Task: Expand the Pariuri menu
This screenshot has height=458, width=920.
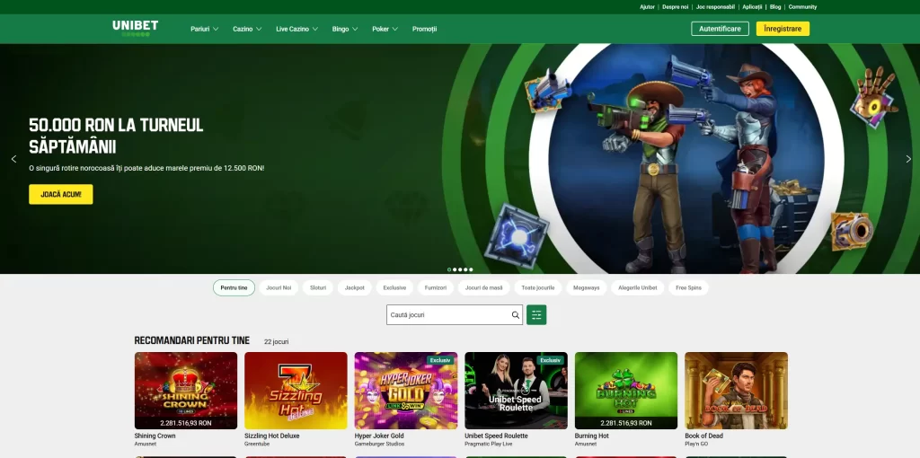Action: click(x=204, y=29)
